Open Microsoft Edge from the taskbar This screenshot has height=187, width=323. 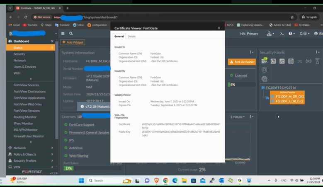click(x=175, y=180)
